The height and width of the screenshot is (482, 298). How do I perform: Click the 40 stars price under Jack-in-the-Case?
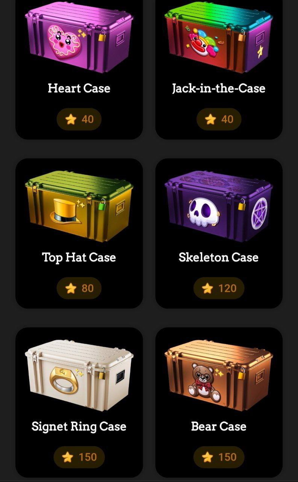click(x=219, y=119)
